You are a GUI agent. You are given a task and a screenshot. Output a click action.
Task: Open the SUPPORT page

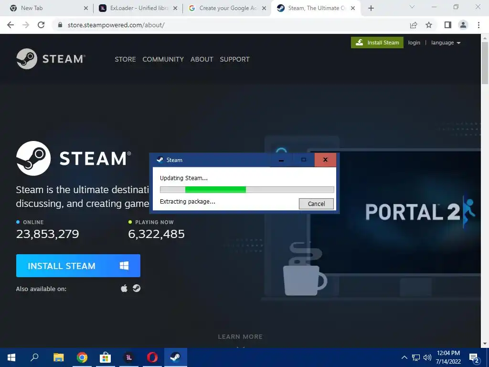[234, 59]
